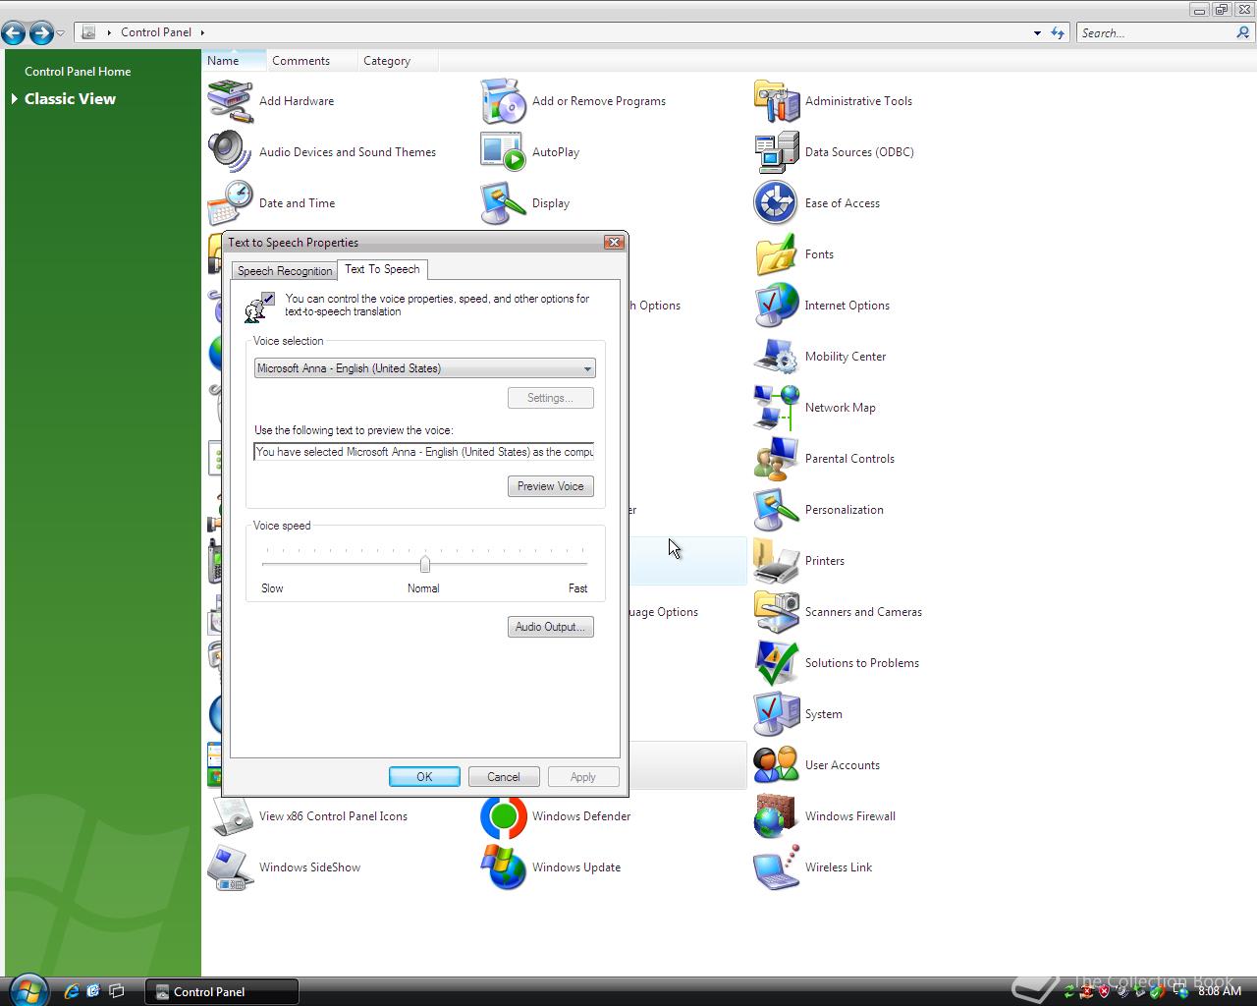Launch Internet Explorer from Quick Launch

(71, 991)
